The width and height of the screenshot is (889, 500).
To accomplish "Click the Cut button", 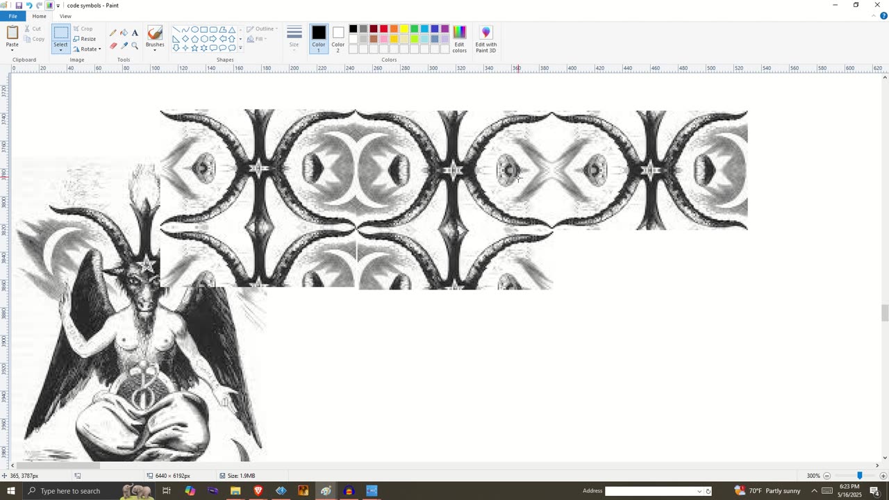I will 33,29.
